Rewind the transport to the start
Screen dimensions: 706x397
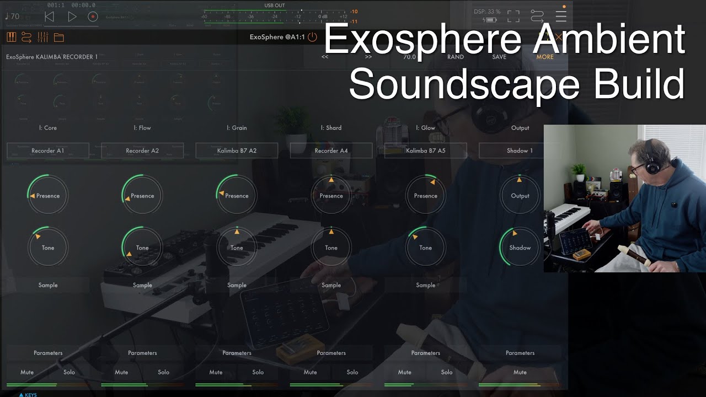pyautogui.click(x=49, y=17)
